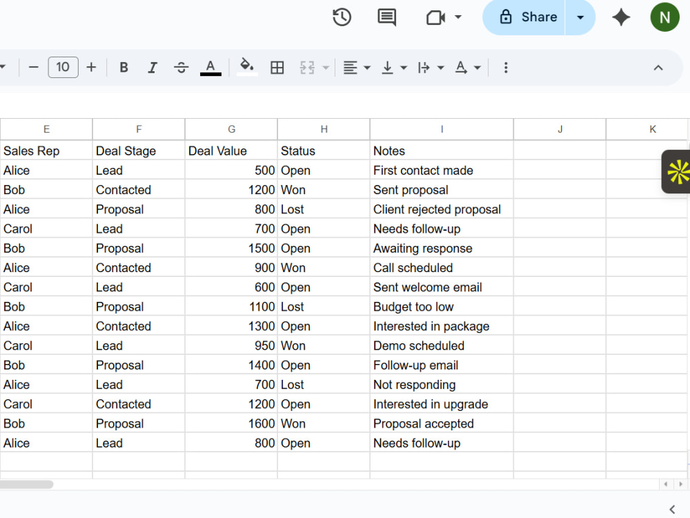
Task: Select cell Sent proposal
Action: (x=442, y=189)
